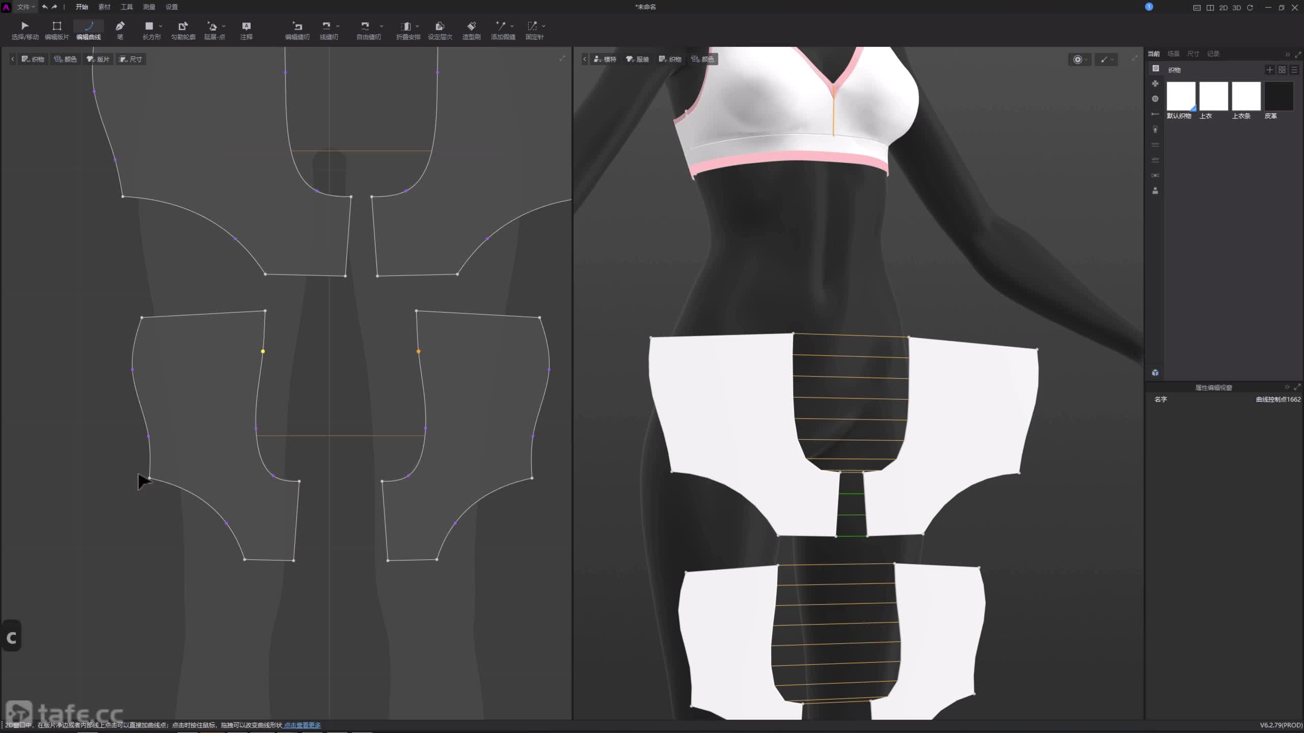The image size is (1304, 733).
Task: Select the 默认织物 default fabric swatch
Action: (x=1181, y=96)
